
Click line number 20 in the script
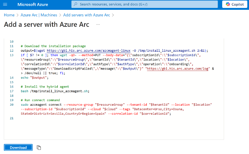[12, 105]
